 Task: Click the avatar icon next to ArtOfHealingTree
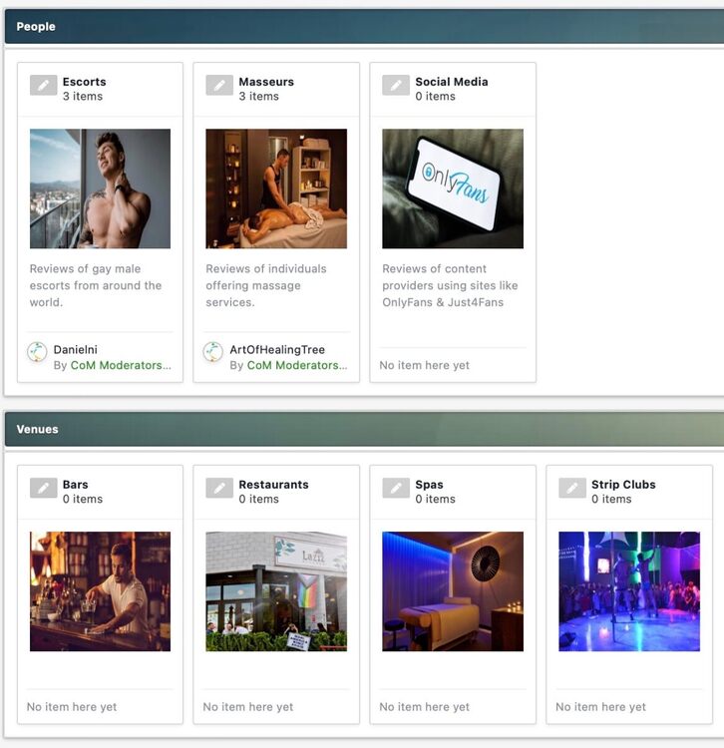[x=213, y=351]
